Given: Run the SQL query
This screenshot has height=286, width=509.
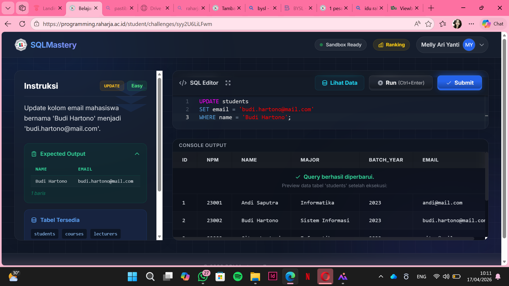Looking at the screenshot, I should 401,83.
